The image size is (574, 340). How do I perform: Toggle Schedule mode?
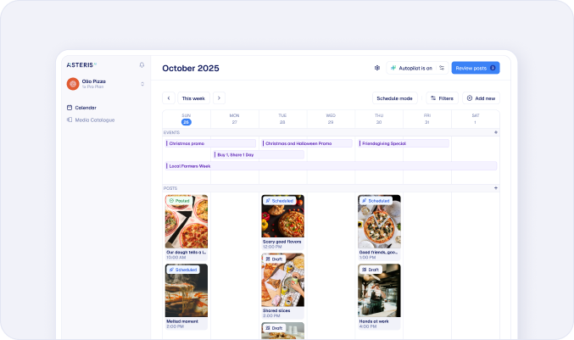coord(394,98)
